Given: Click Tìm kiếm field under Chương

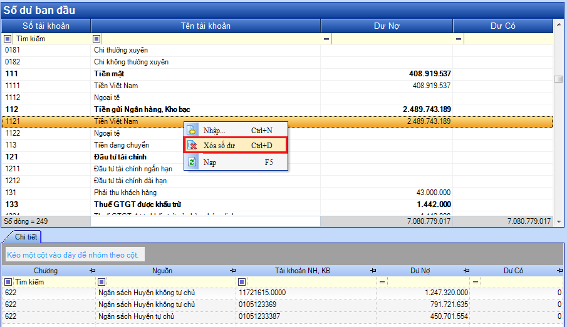Looking at the screenshot, I should coord(53,282).
